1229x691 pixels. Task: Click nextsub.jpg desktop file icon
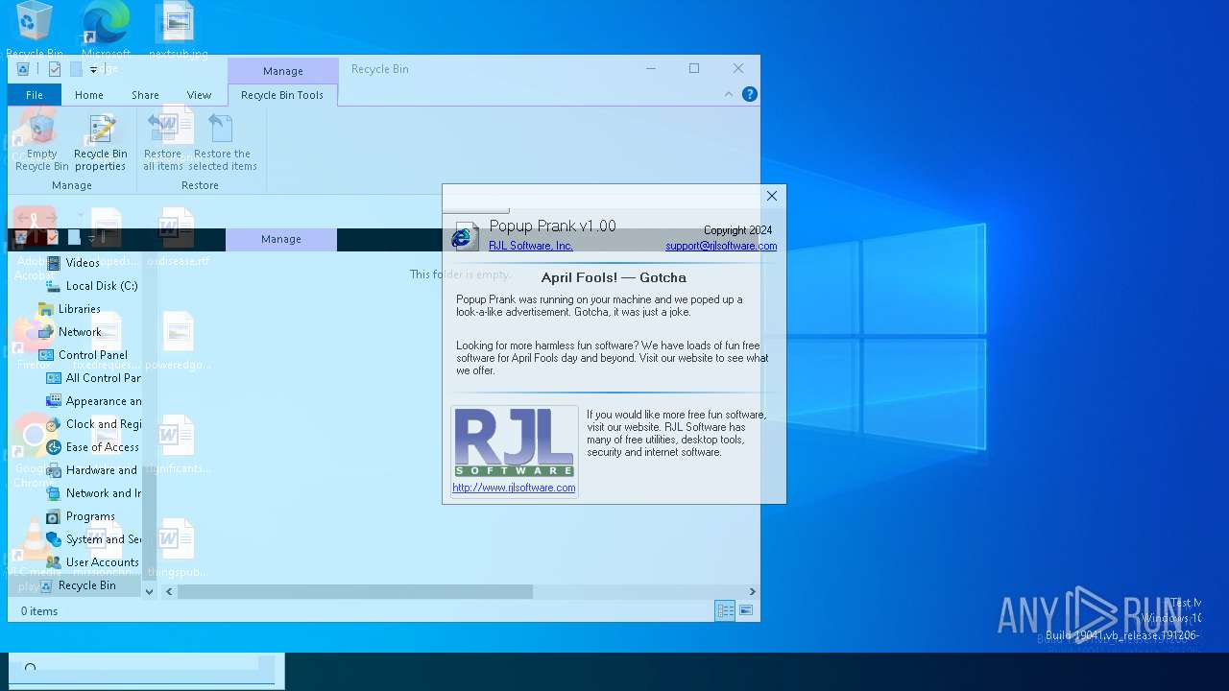pos(179,30)
